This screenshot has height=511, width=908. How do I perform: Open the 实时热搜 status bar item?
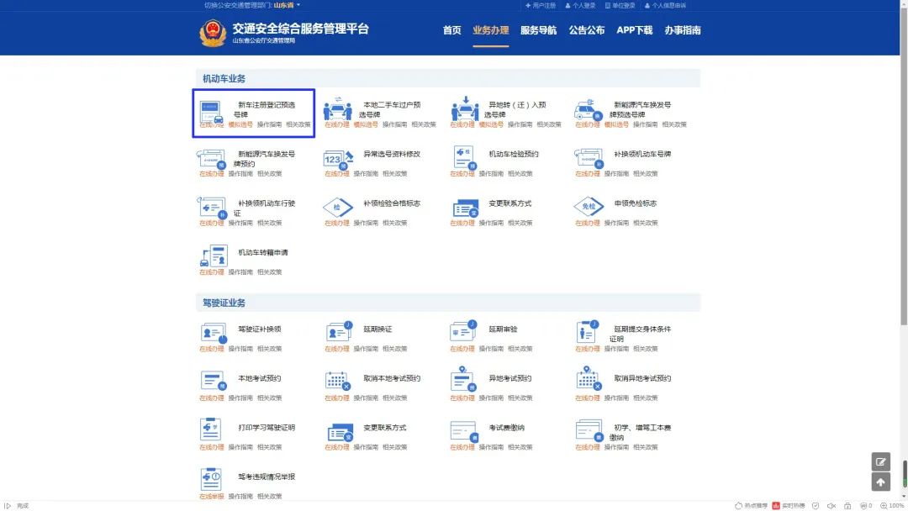[788, 506]
